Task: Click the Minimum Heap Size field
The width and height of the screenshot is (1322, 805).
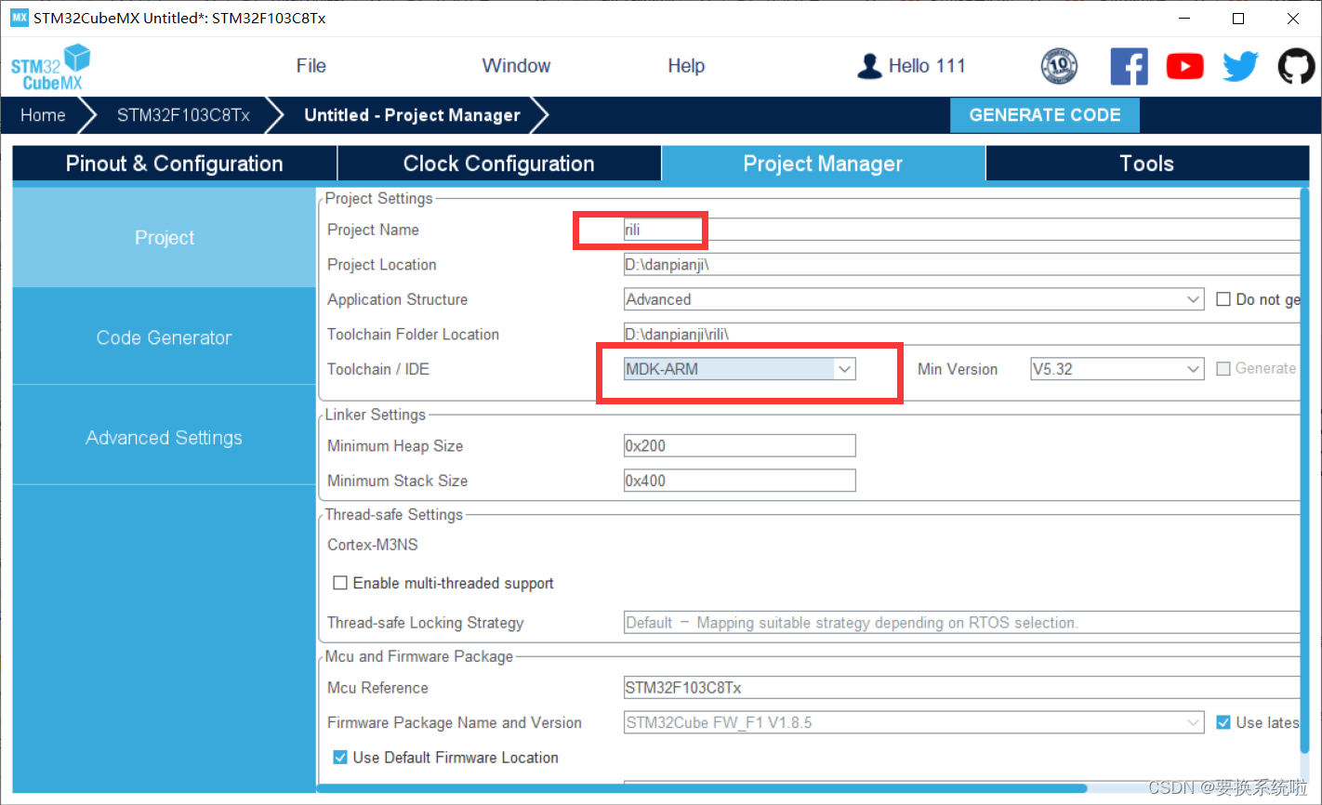Action: (x=739, y=446)
